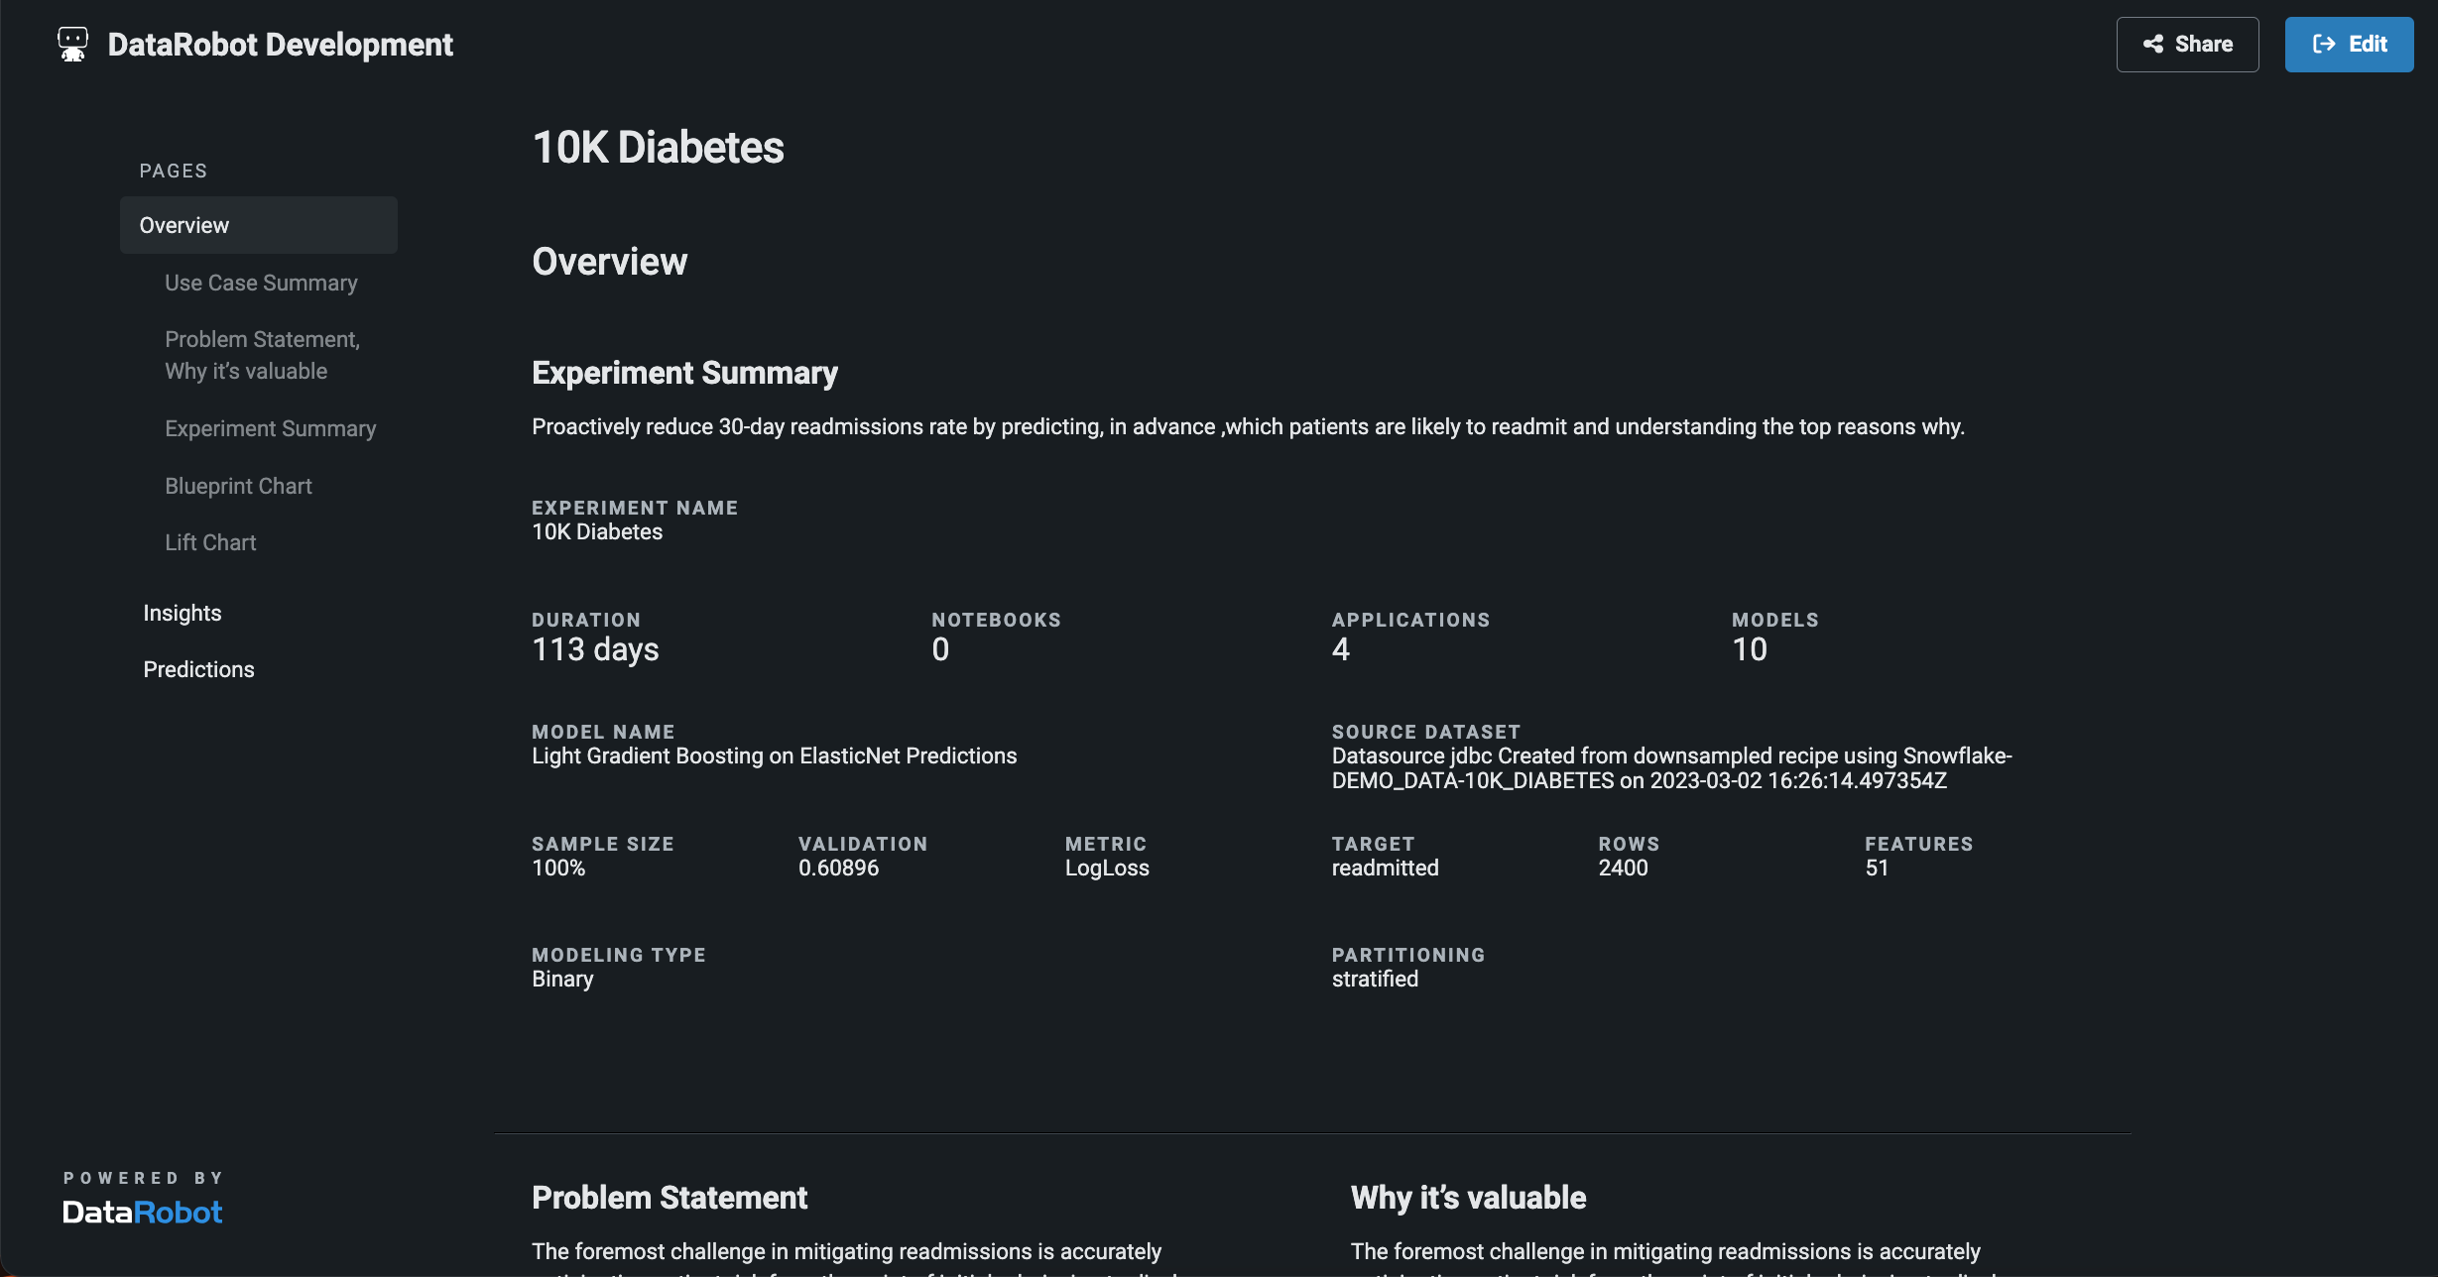Jump to Problem Statement, Why it's valuable
2438x1277 pixels.
pyautogui.click(x=262, y=355)
